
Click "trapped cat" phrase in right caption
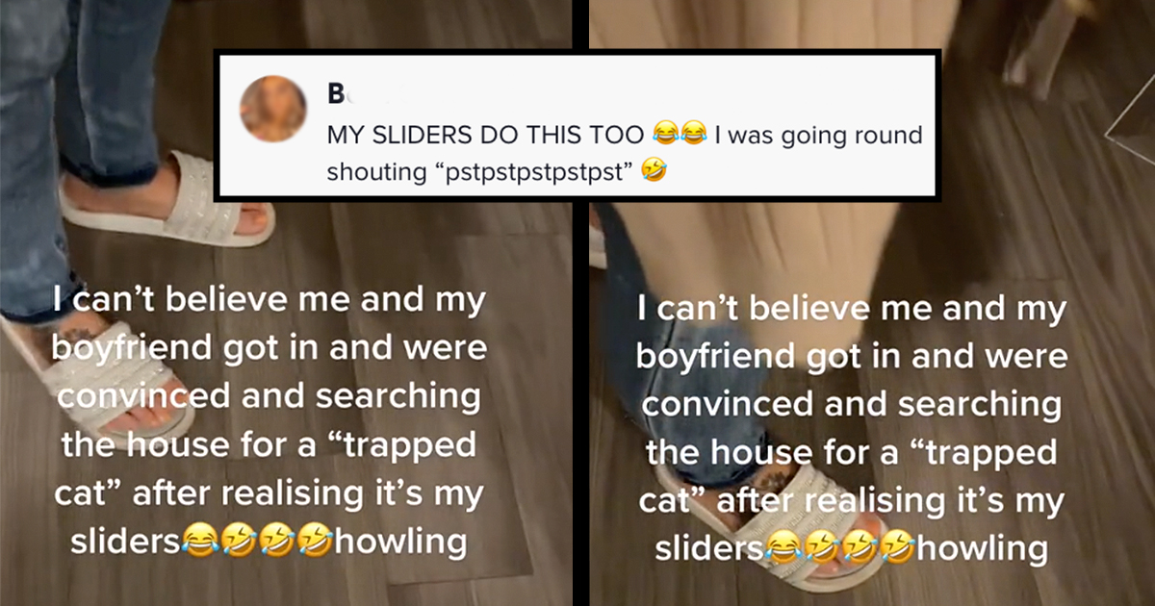click(x=850, y=475)
